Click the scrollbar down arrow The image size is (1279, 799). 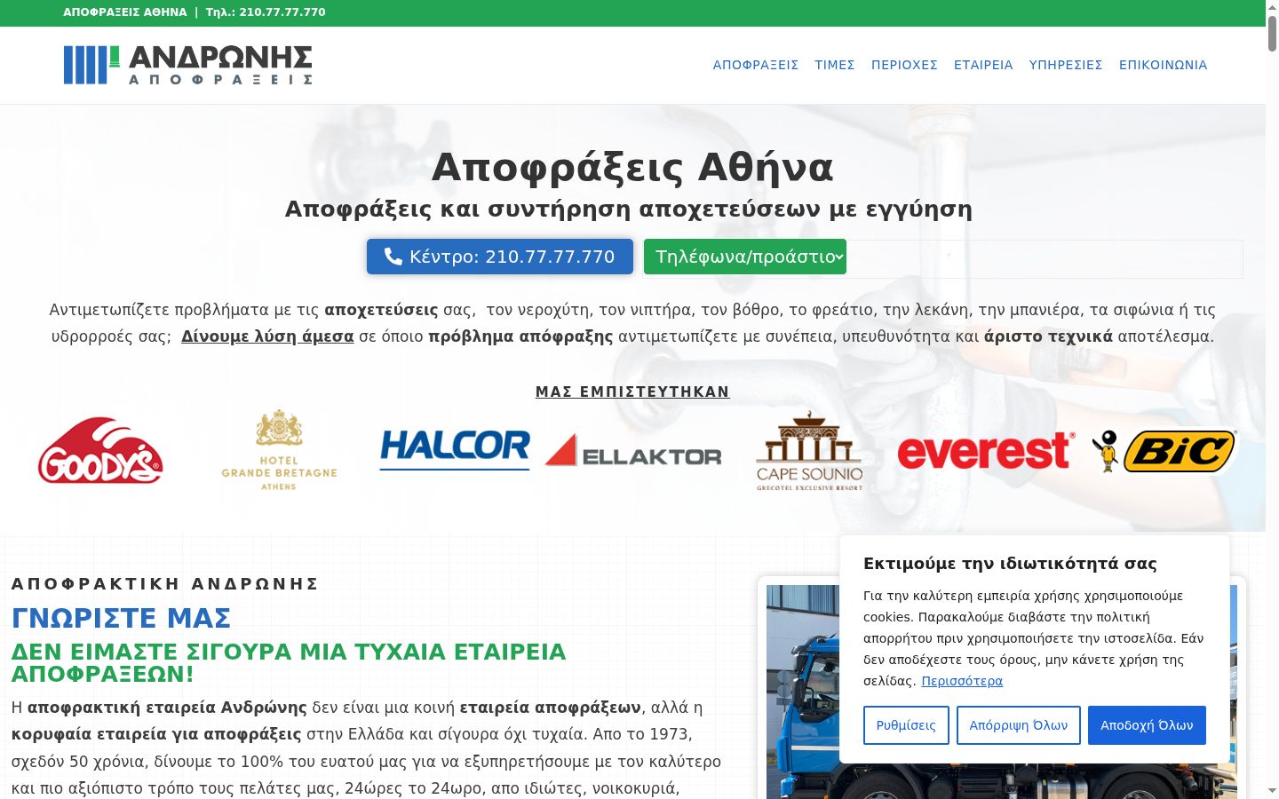(x=1272, y=790)
